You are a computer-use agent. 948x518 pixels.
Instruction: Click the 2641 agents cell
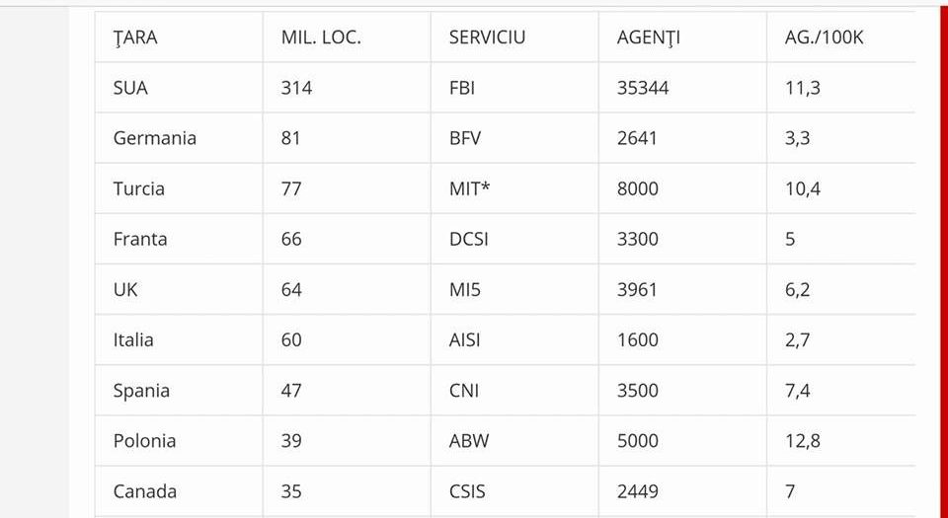pos(637,138)
